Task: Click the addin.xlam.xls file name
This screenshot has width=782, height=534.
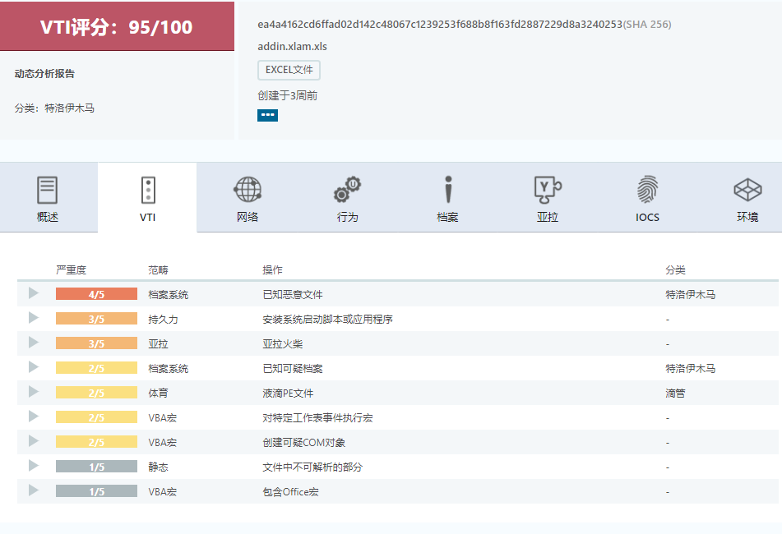Action: (292, 46)
